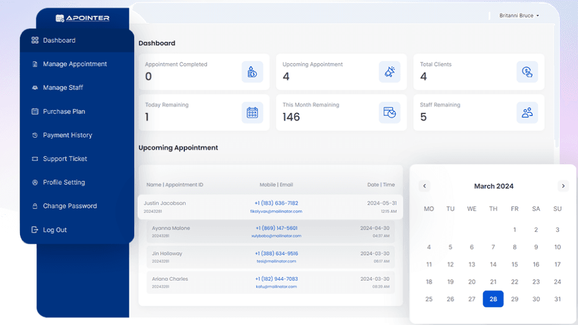The image size is (578, 325).
Task: Go to next month in calendar
Action: click(x=563, y=186)
